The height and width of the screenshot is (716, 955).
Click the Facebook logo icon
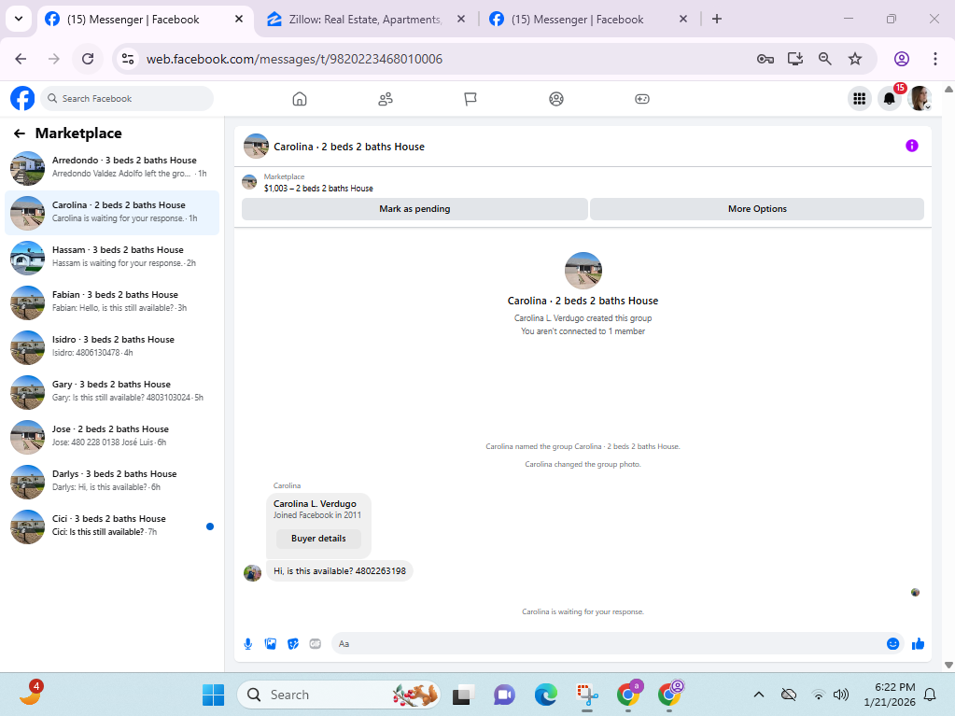[22, 99]
